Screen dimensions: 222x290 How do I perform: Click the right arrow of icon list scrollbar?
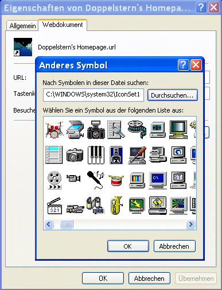click(x=190, y=224)
